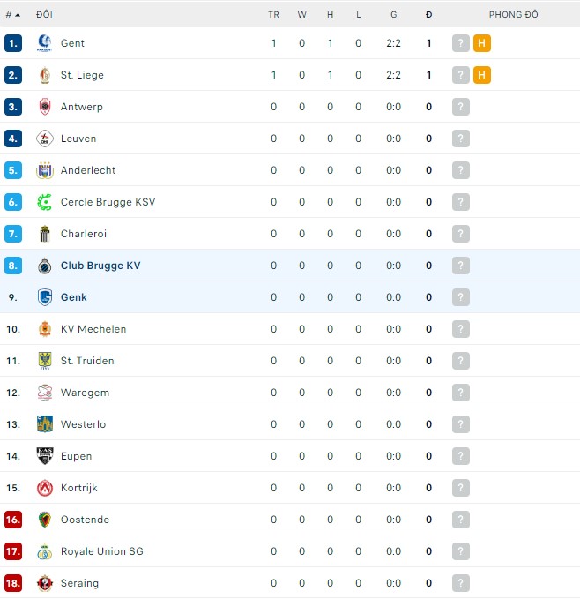580x599 pixels.
Task: Click the orange H badge for St. Liege
Action: click(482, 75)
